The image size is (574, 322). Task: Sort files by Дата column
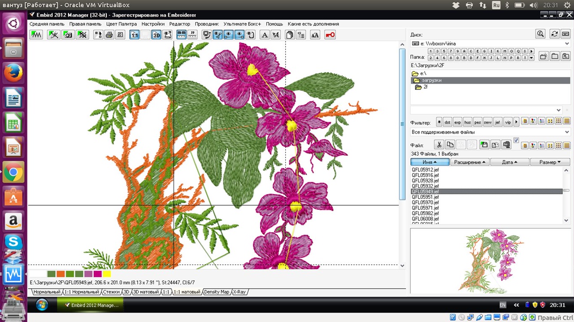(509, 162)
